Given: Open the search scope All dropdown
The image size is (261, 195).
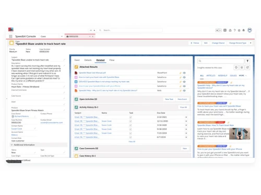Looking at the screenshot, I should tap(92, 30).
